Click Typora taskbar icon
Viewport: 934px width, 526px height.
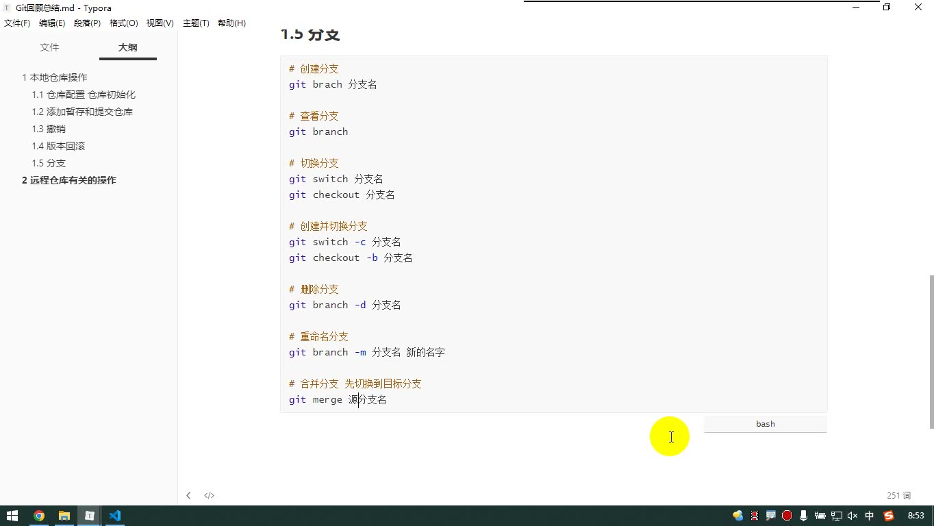[90, 516]
